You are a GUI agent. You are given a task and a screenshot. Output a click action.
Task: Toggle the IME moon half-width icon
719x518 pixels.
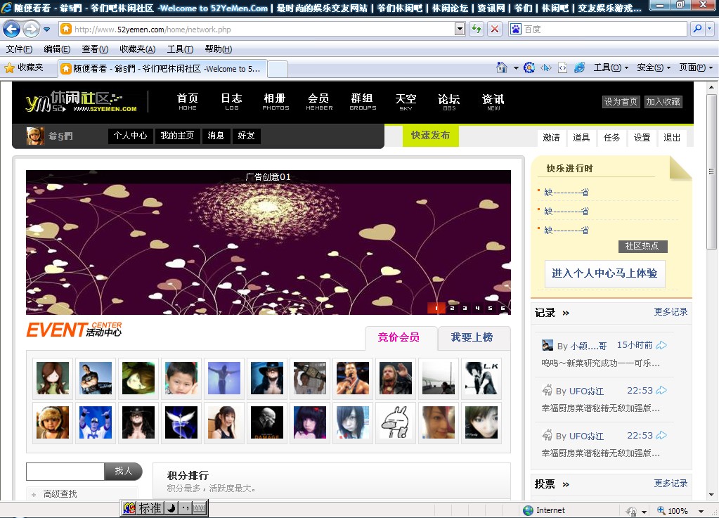point(171,508)
